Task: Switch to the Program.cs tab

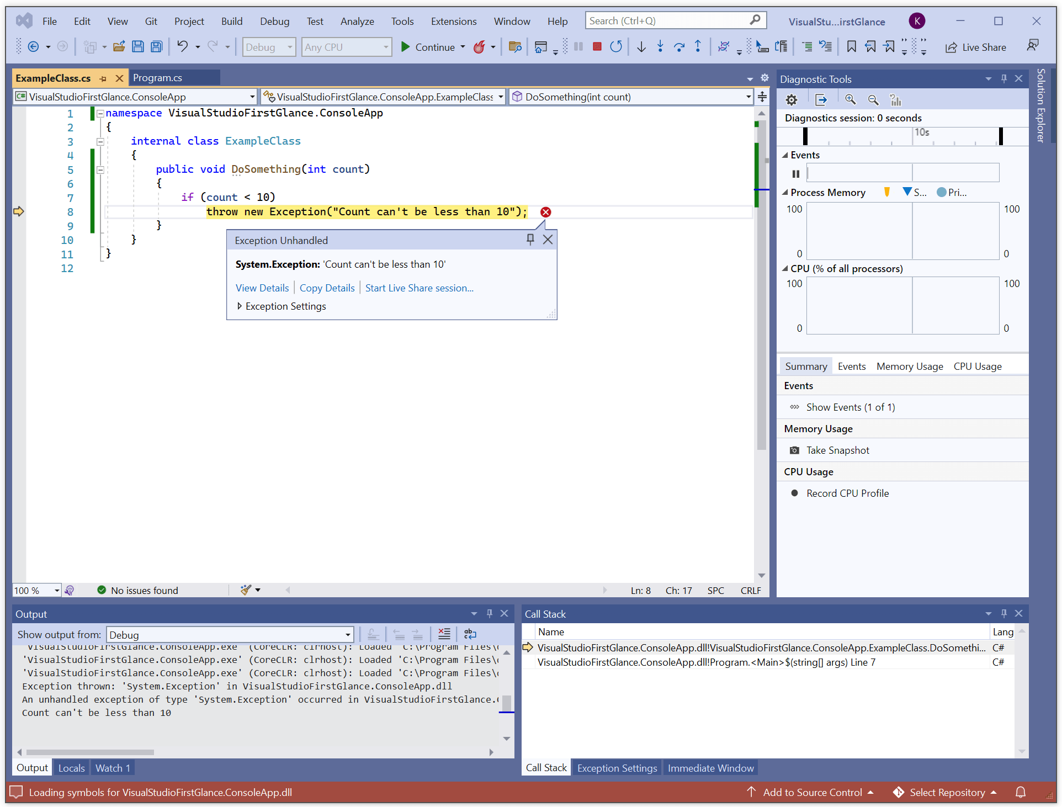Action: (x=157, y=78)
